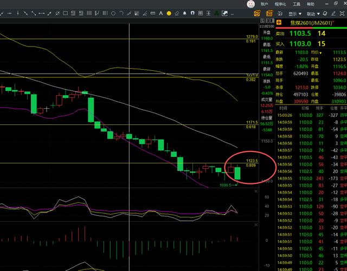Click the 时间 column header

point(283,108)
